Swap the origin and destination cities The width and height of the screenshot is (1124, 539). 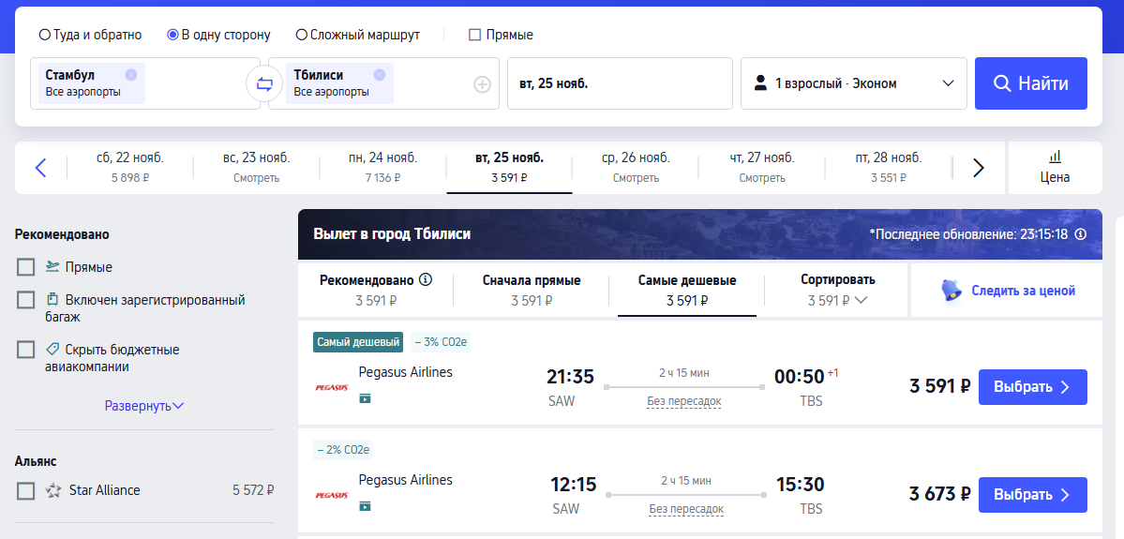coord(264,83)
